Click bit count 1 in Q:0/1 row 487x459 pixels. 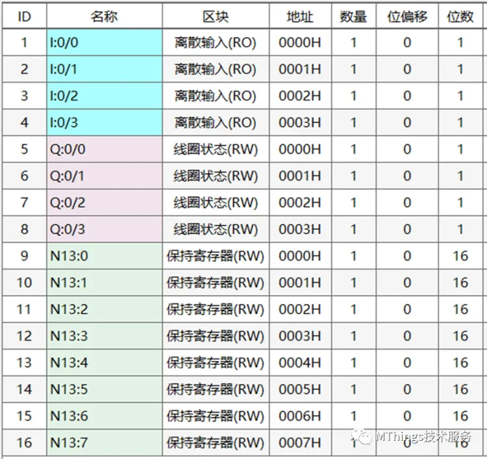[x=460, y=176]
